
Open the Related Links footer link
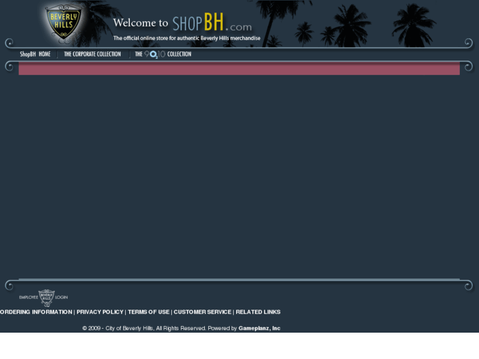258,312
